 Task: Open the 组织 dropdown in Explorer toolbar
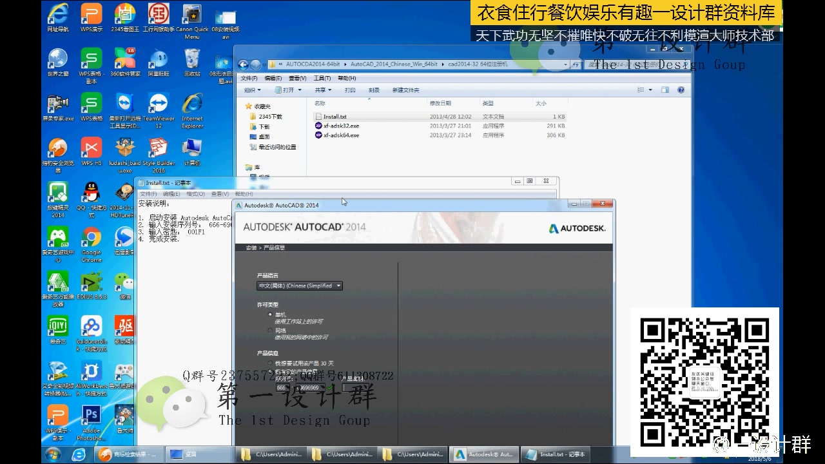253,90
